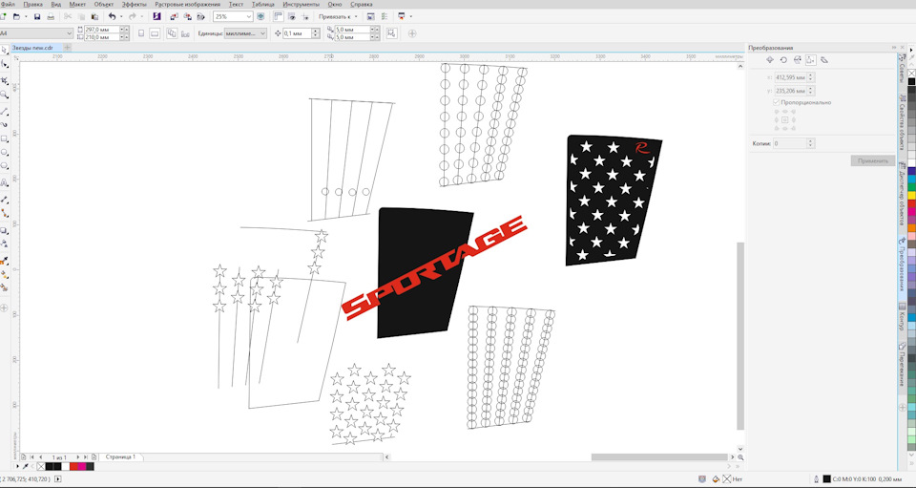Select the Interactive Fill tool
The height and width of the screenshot is (488, 916).
(4, 274)
